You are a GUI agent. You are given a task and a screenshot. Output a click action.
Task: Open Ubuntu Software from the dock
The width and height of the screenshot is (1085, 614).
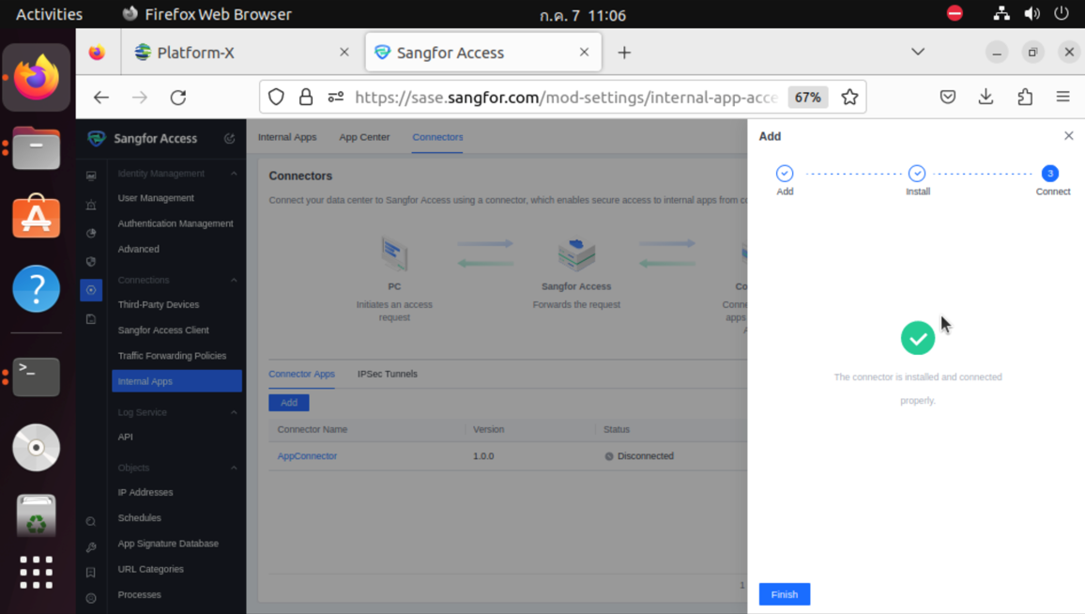tap(36, 216)
